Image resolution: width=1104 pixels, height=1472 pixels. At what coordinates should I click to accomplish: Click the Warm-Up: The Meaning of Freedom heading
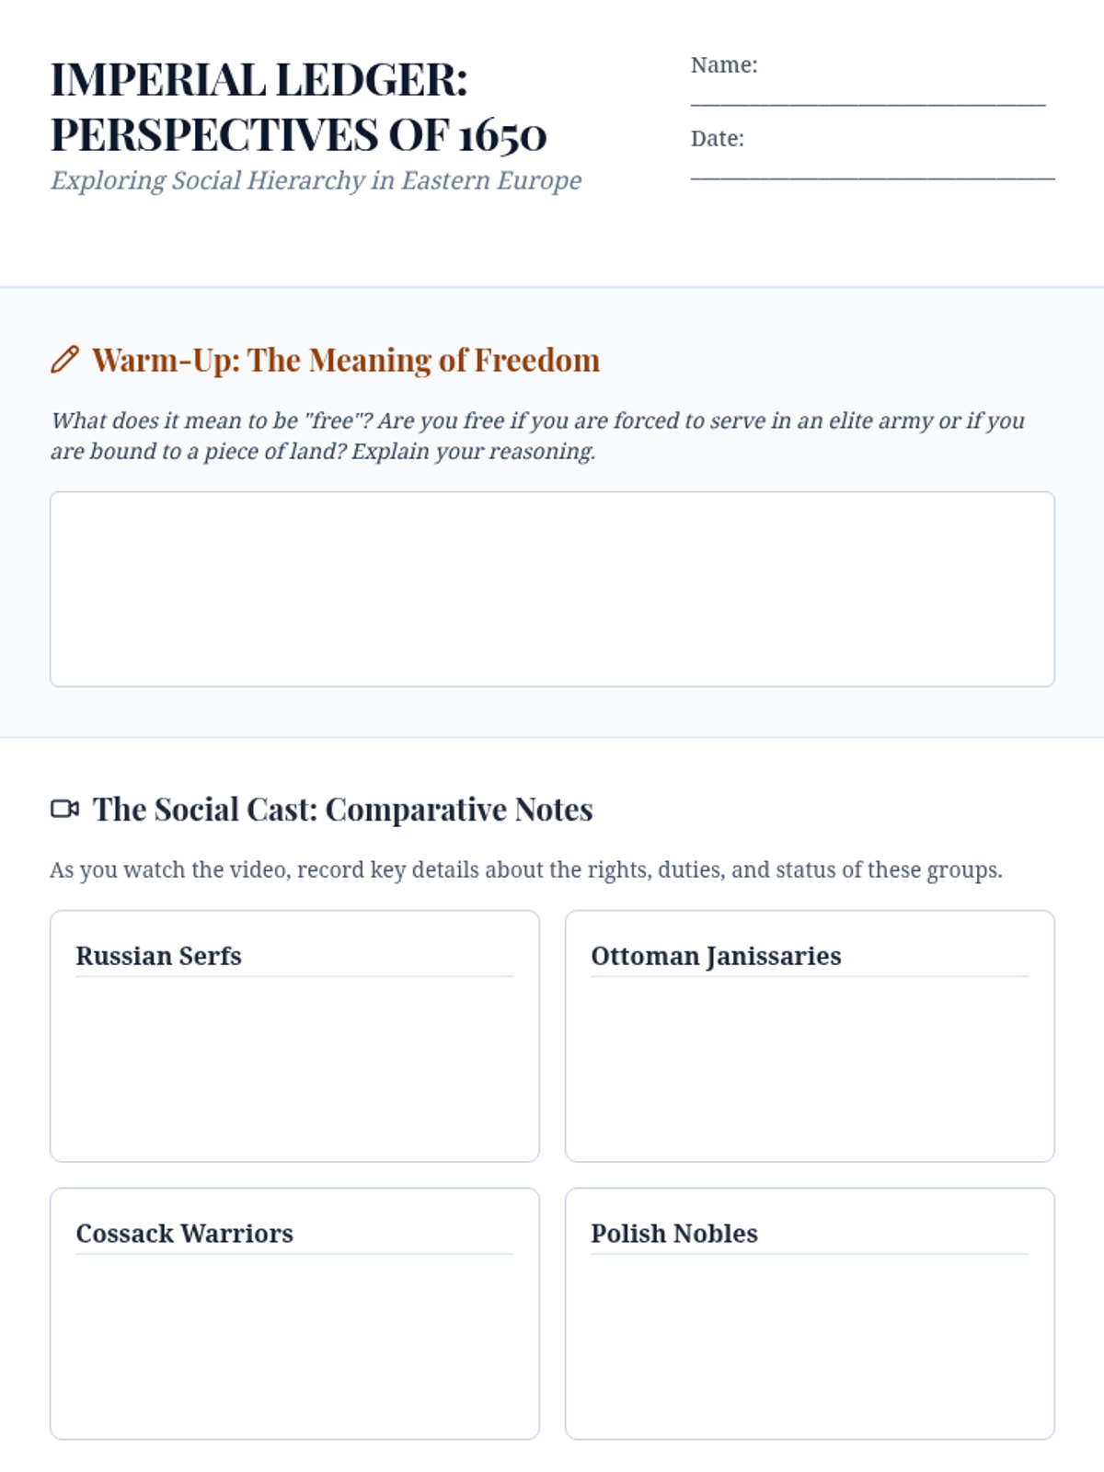tap(345, 360)
